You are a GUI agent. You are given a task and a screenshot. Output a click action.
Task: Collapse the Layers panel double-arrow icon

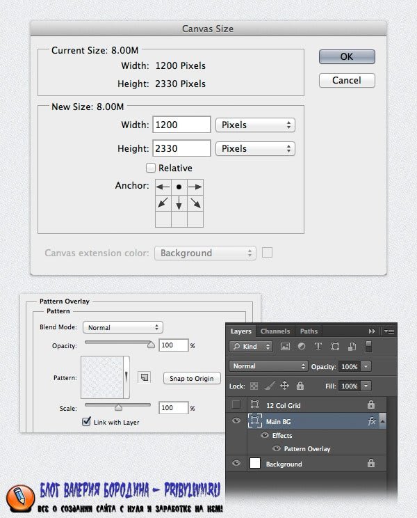click(x=372, y=331)
